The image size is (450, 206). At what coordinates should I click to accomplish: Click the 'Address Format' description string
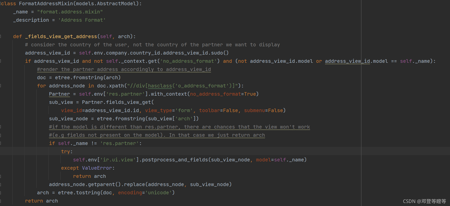click(x=82, y=20)
